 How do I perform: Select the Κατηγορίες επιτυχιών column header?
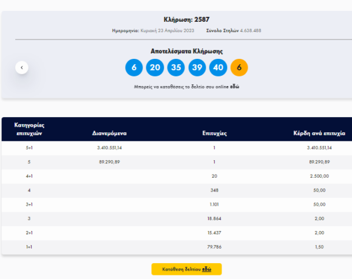tap(29, 129)
